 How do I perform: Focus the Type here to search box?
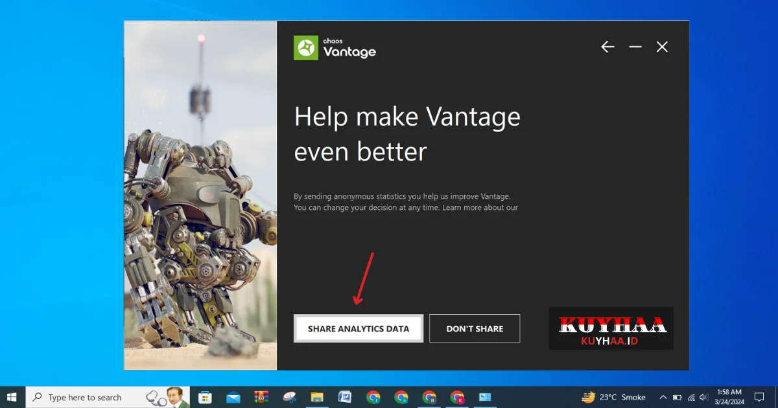(x=107, y=397)
